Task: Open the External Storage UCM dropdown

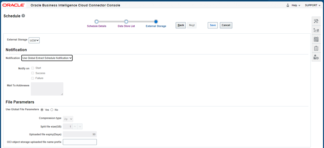Action: point(34,40)
